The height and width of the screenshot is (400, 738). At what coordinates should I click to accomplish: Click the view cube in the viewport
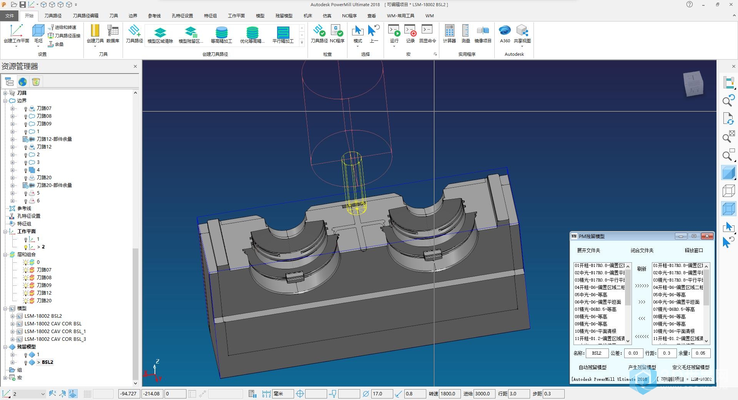[693, 83]
